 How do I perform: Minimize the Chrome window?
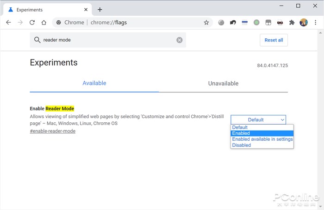(281, 6)
